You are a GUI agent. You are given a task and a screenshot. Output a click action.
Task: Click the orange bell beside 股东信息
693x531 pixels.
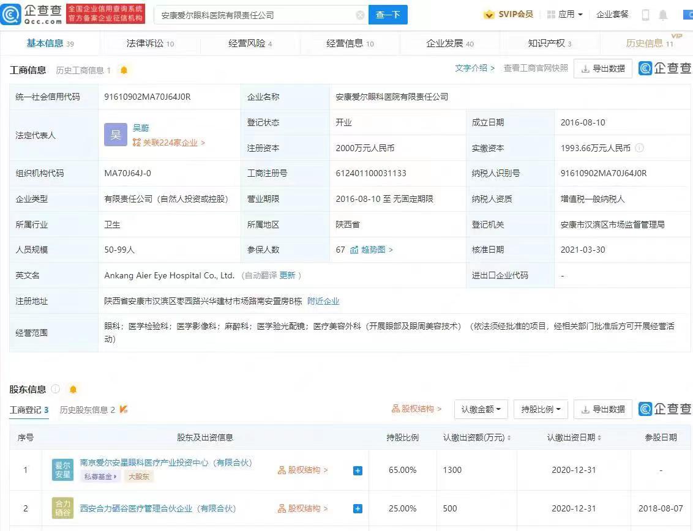pyautogui.click(x=73, y=389)
